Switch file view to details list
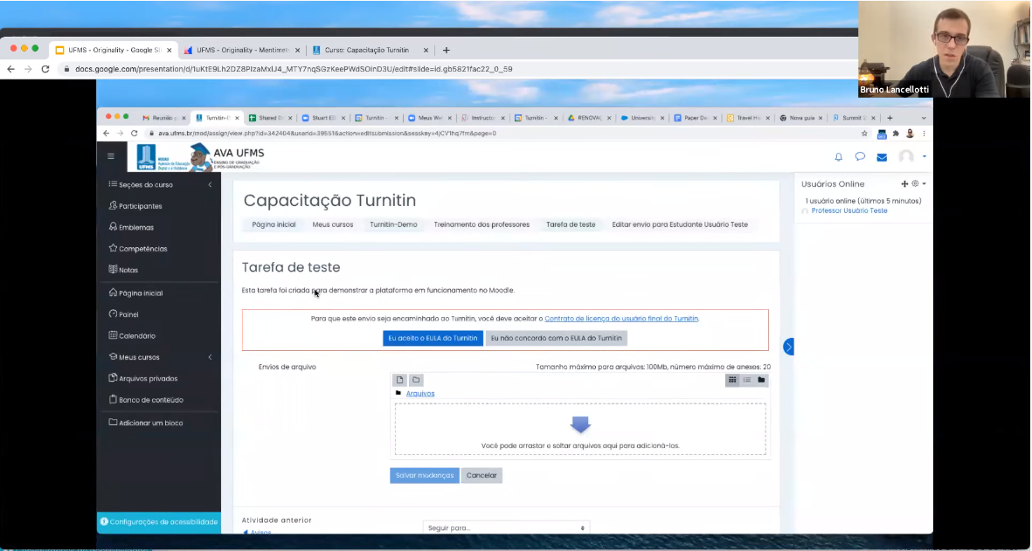Image resolution: width=1032 pixels, height=551 pixels. tap(747, 380)
